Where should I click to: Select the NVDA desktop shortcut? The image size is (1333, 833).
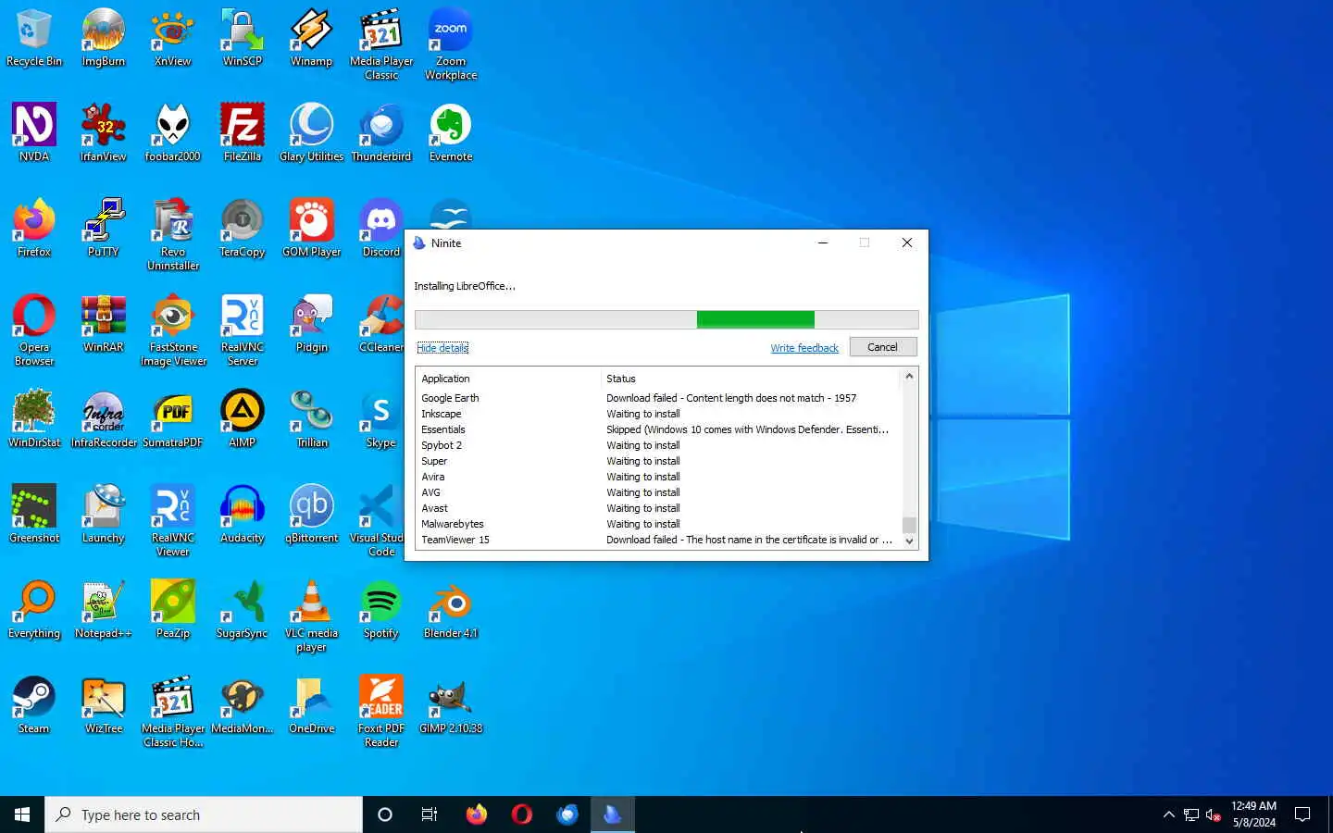pyautogui.click(x=33, y=133)
